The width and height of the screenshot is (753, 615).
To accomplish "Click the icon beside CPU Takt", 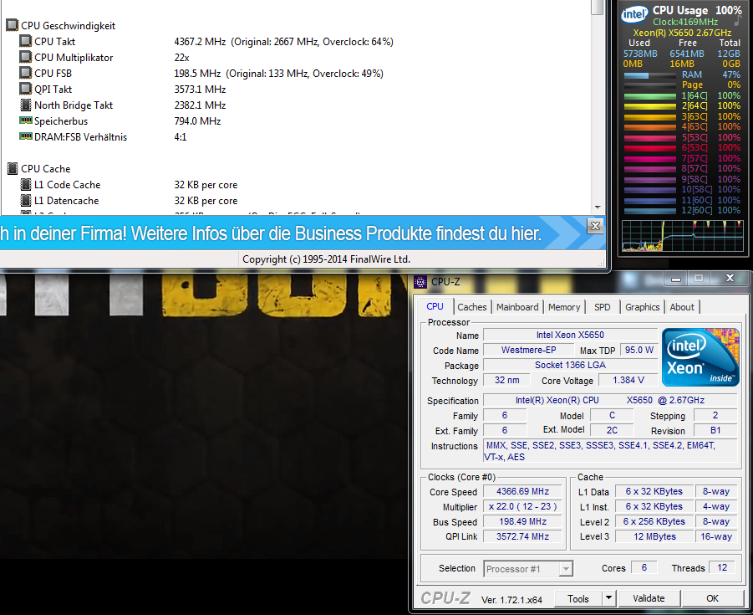I will [25, 41].
